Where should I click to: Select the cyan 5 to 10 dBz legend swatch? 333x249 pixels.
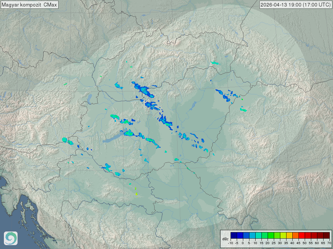pos(252,236)
